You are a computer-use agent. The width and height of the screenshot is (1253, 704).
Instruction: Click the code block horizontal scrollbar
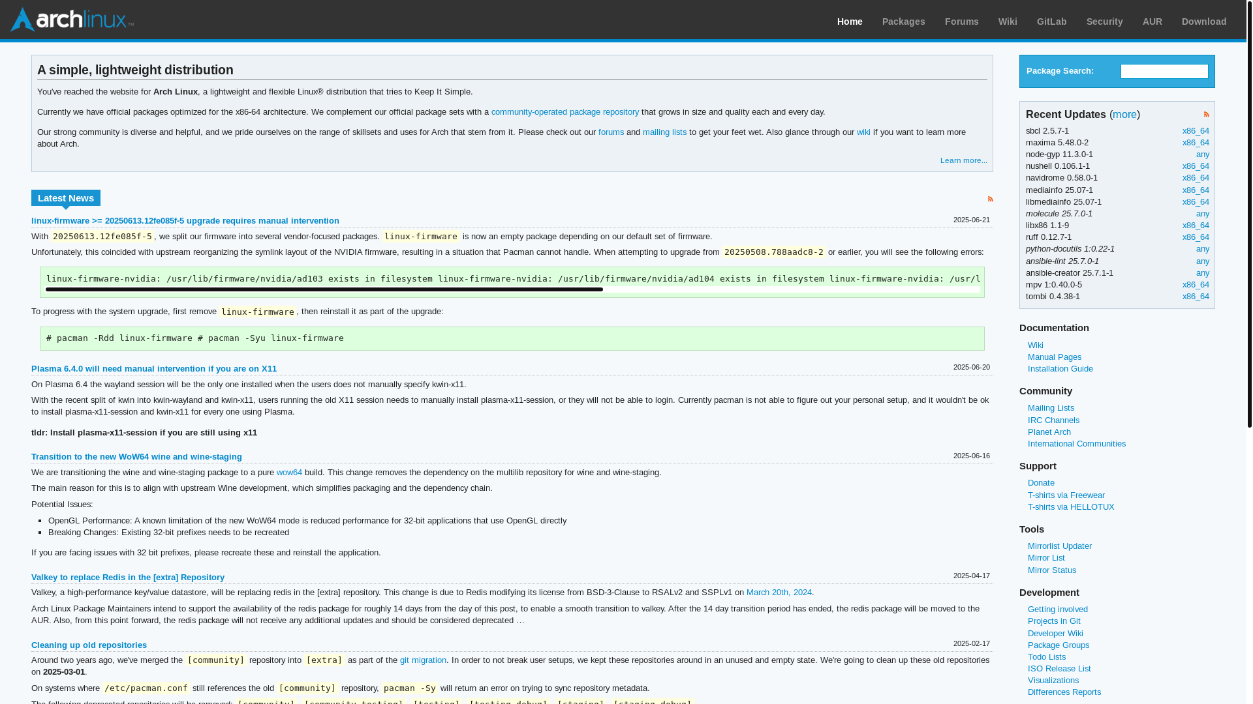[324, 289]
